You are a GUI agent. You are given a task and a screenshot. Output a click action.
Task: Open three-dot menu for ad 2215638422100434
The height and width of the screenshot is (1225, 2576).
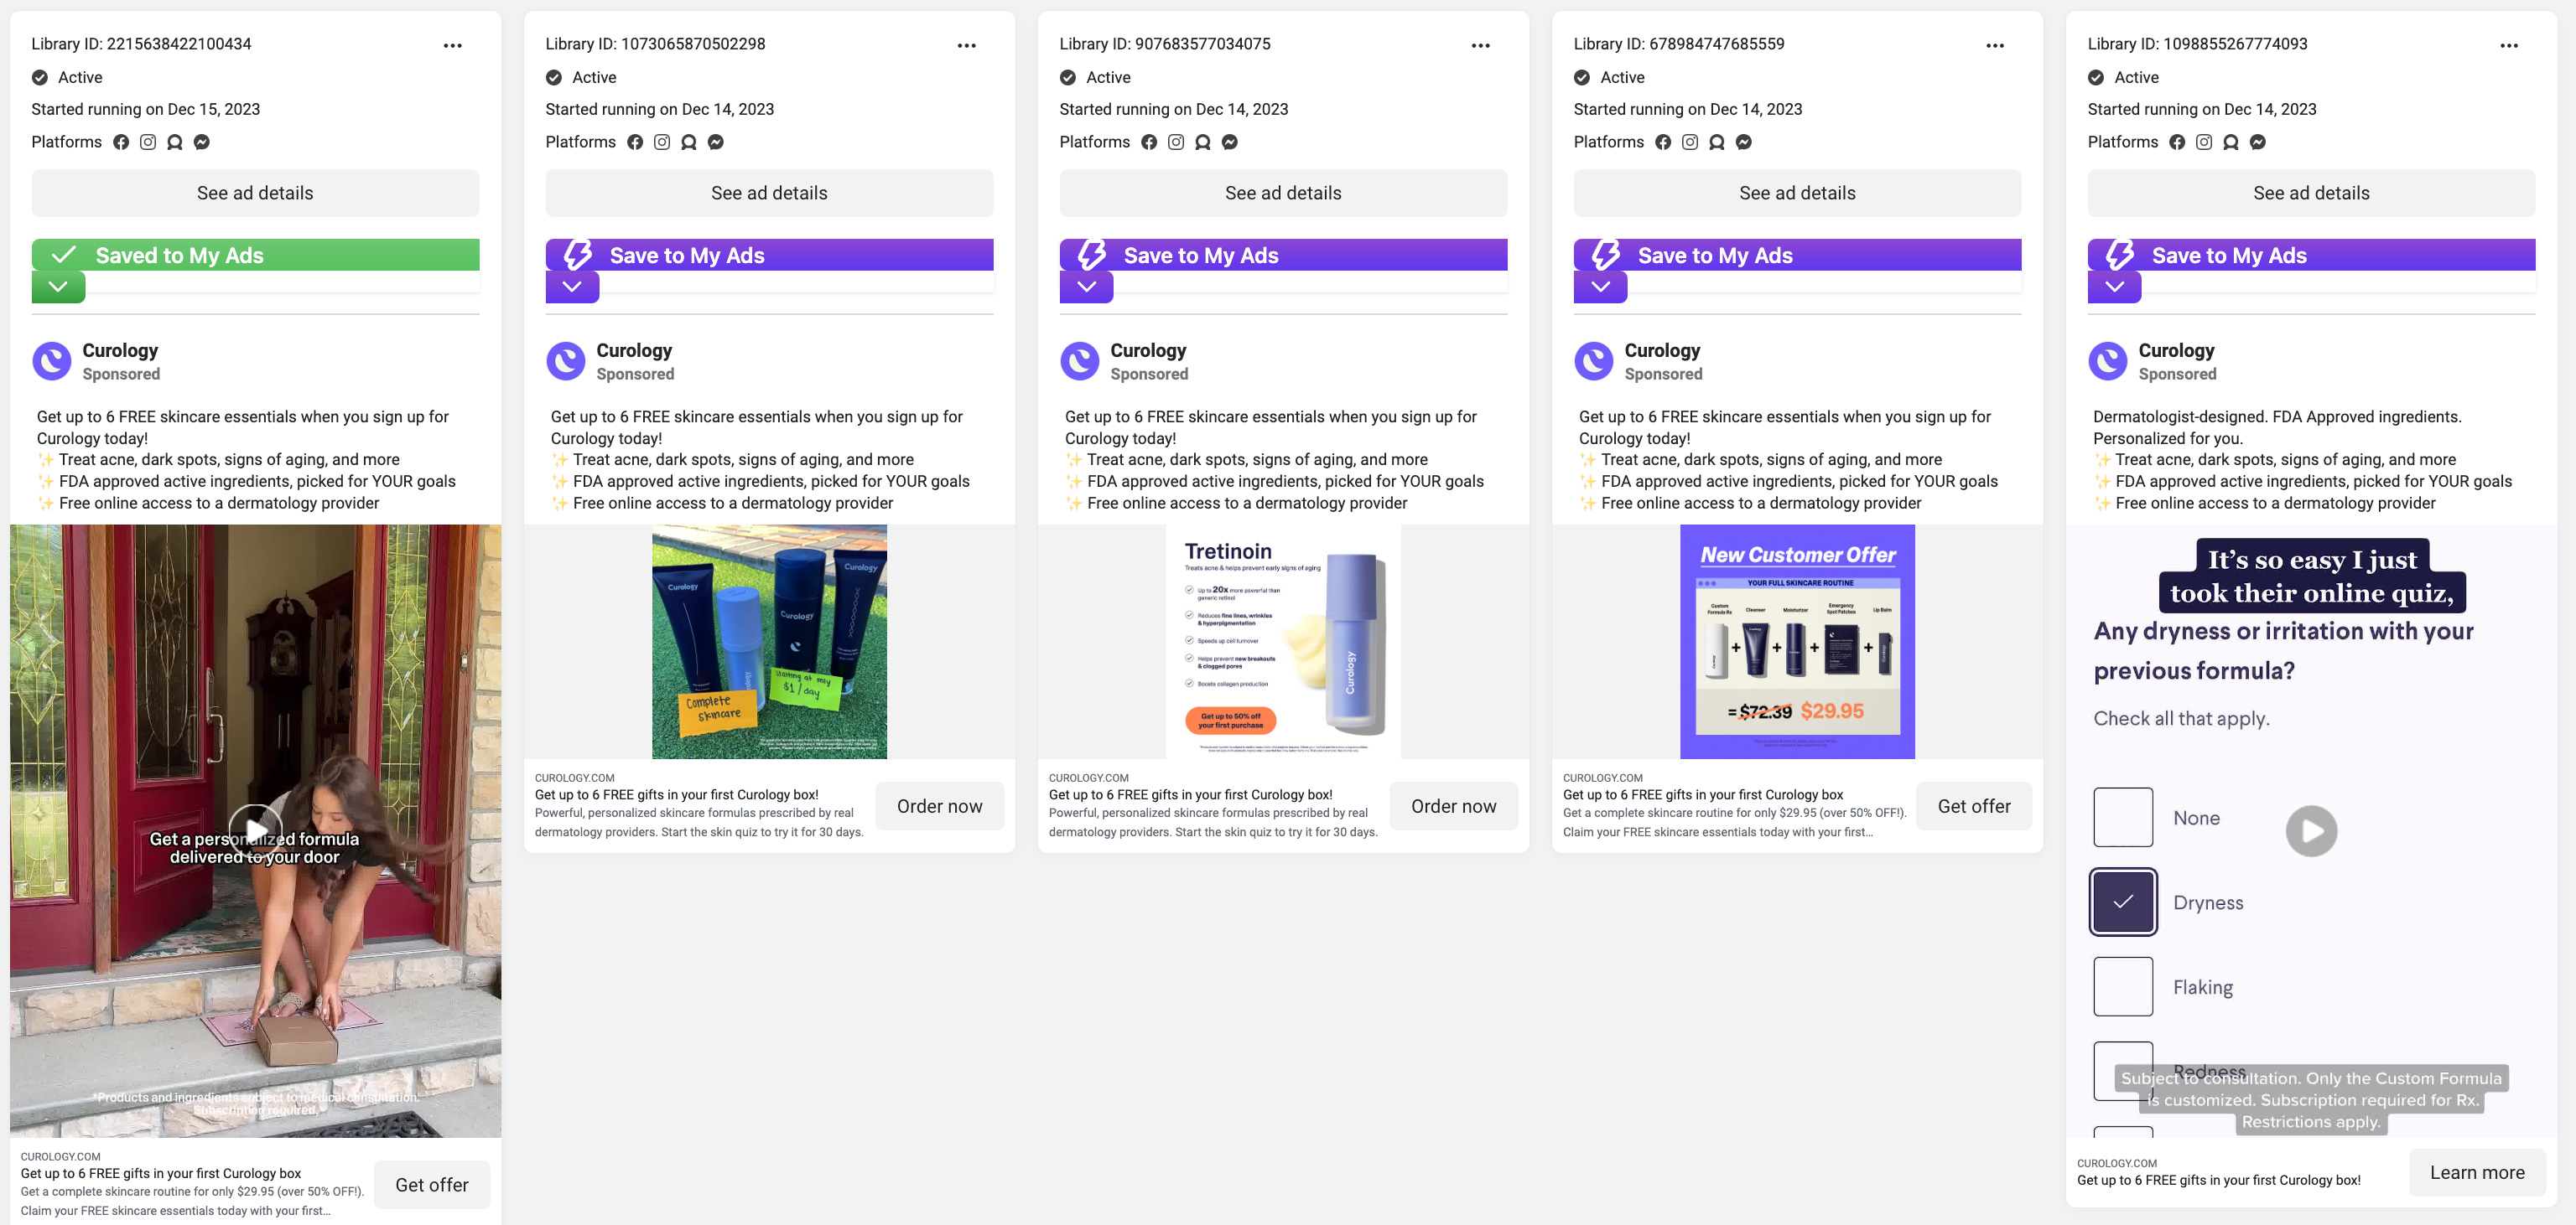(453, 45)
